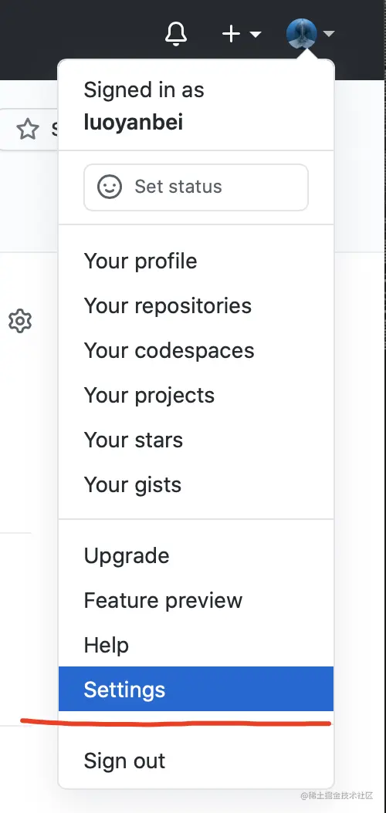The height and width of the screenshot is (813, 386).
Task: Open Set status field
Action: (196, 187)
